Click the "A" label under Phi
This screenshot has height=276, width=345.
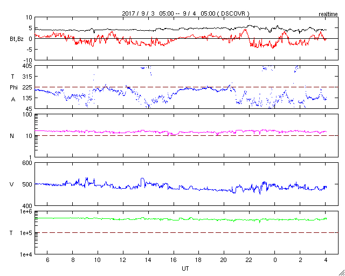click(x=13, y=100)
